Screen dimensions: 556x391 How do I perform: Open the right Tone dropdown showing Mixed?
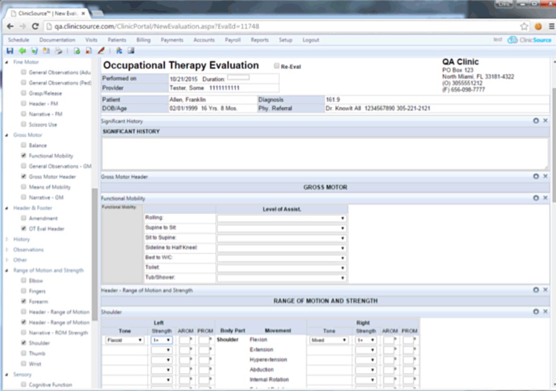(x=328, y=340)
